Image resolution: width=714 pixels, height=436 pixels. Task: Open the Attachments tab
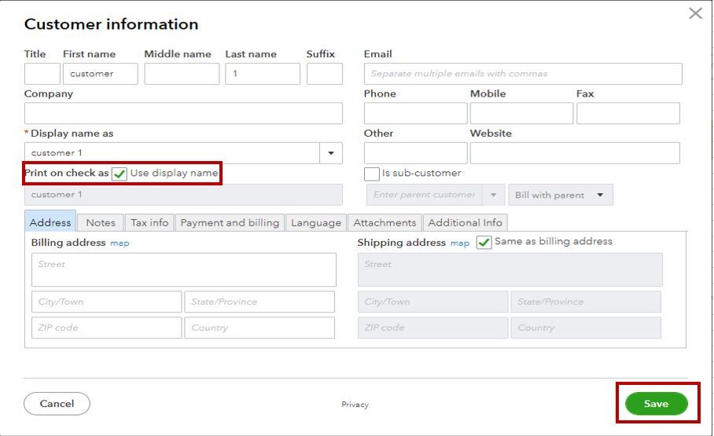pyautogui.click(x=385, y=222)
